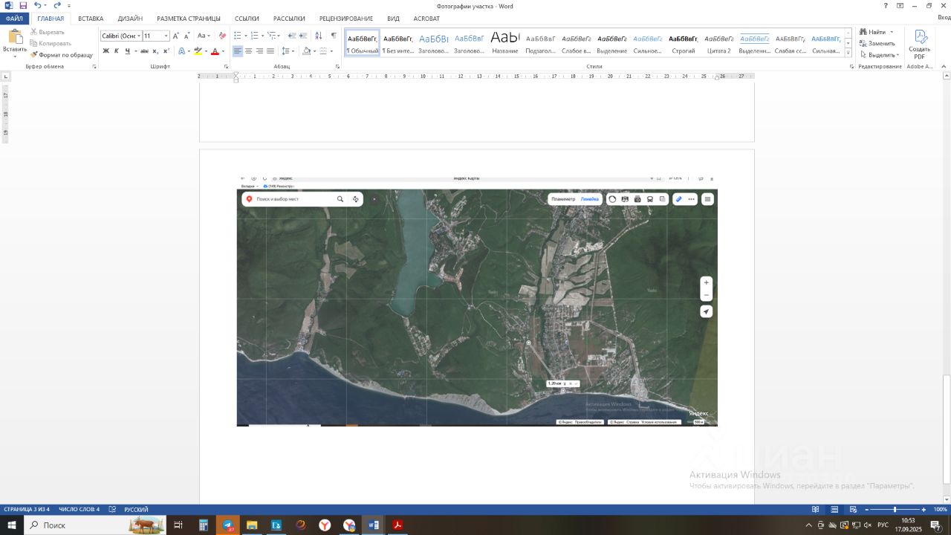The image size is (951, 535).
Task: Apply the Название style
Action: 505,42
